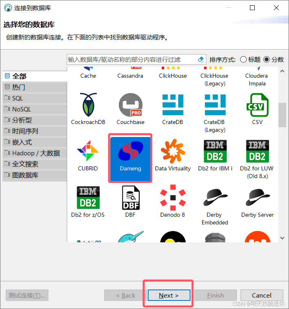This screenshot has width=289, height=309.
Task: Open the Hadoop / 大数据 category
Action: [35, 153]
